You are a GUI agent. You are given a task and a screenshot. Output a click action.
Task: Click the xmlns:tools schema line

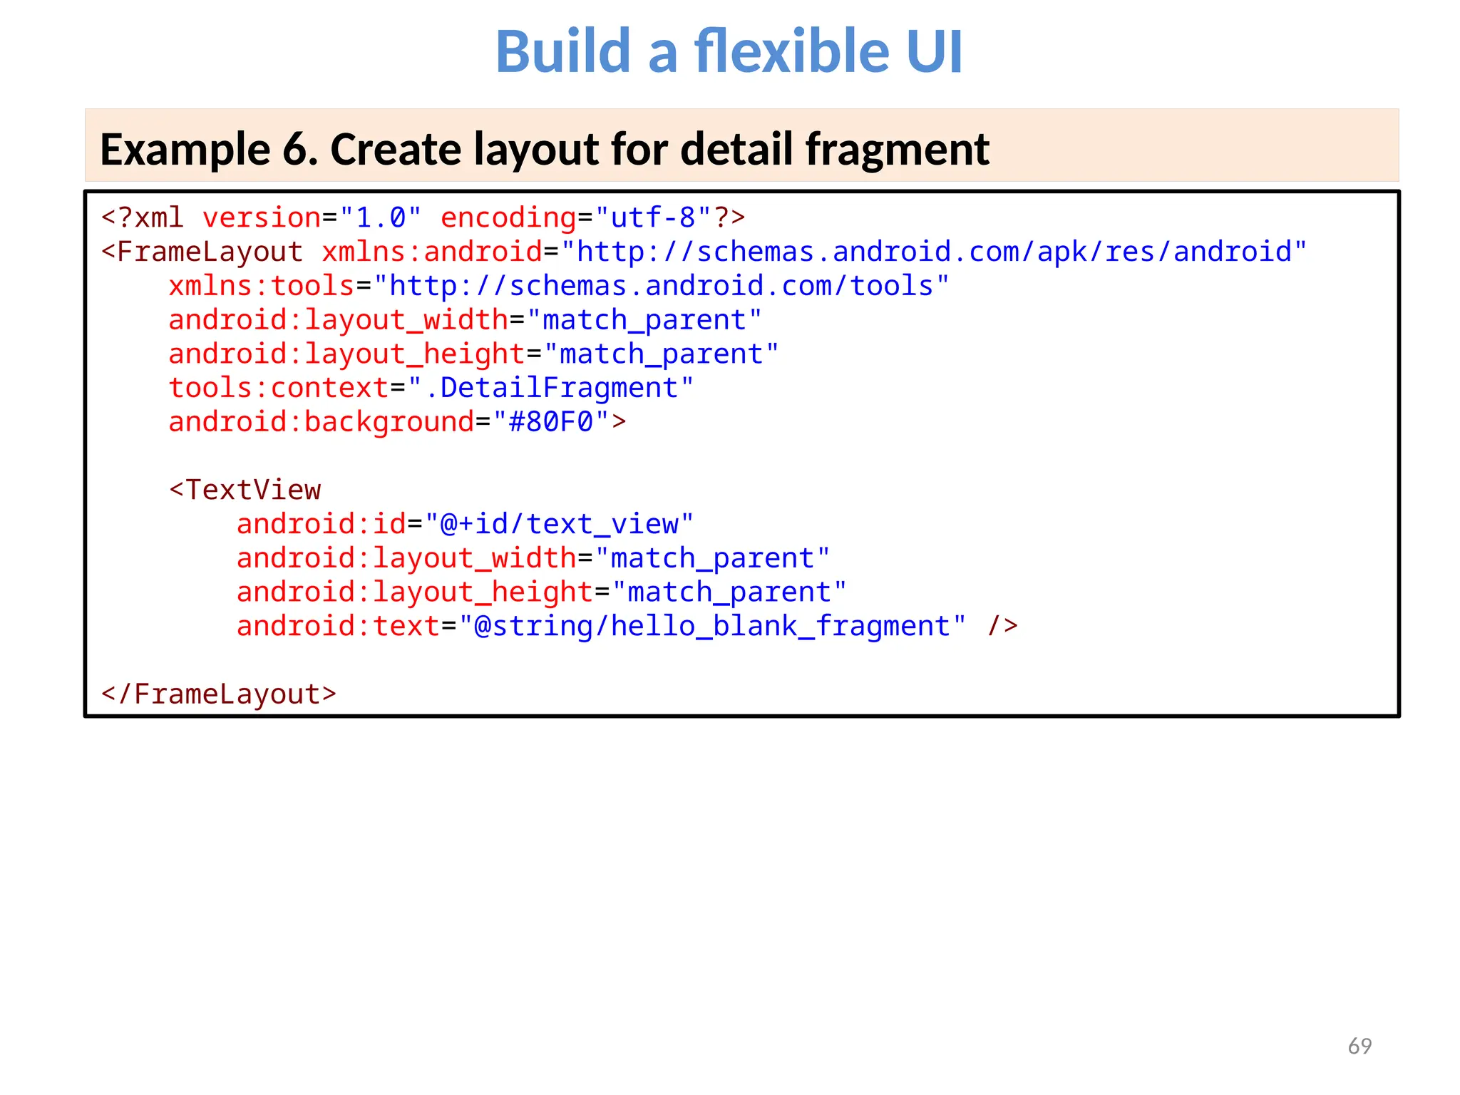[559, 286]
